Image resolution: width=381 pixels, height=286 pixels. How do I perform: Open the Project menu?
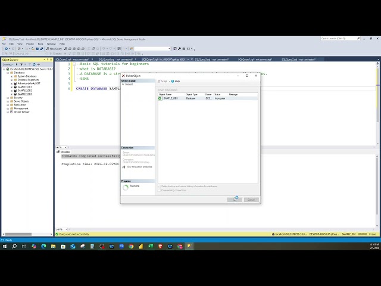[x=30, y=44]
